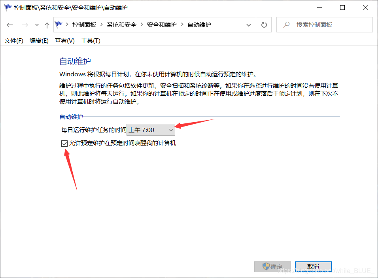Open the 上午 7:00 maintenance time dropdown
Screen dimensions: 378x278
[151, 130]
